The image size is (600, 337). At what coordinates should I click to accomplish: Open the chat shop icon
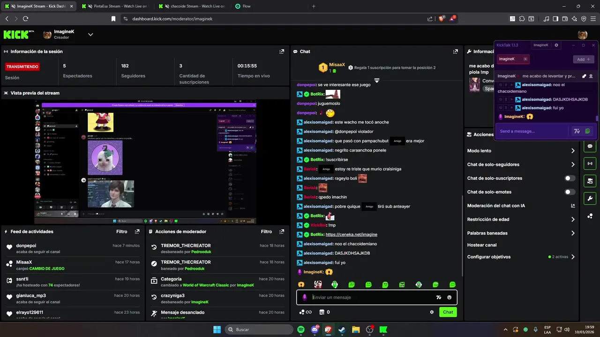(x=322, y=312)
